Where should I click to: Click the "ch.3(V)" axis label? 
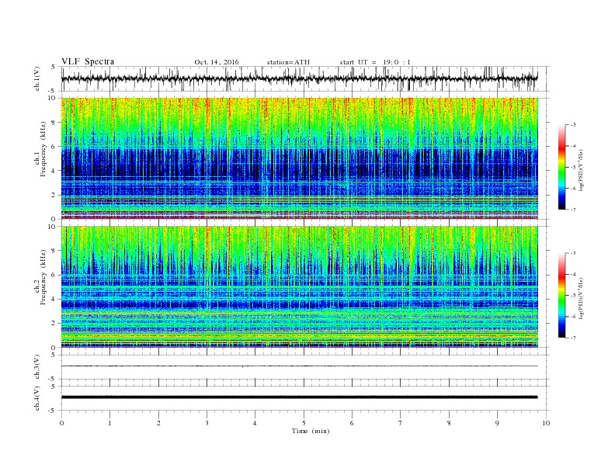(37, 367)
